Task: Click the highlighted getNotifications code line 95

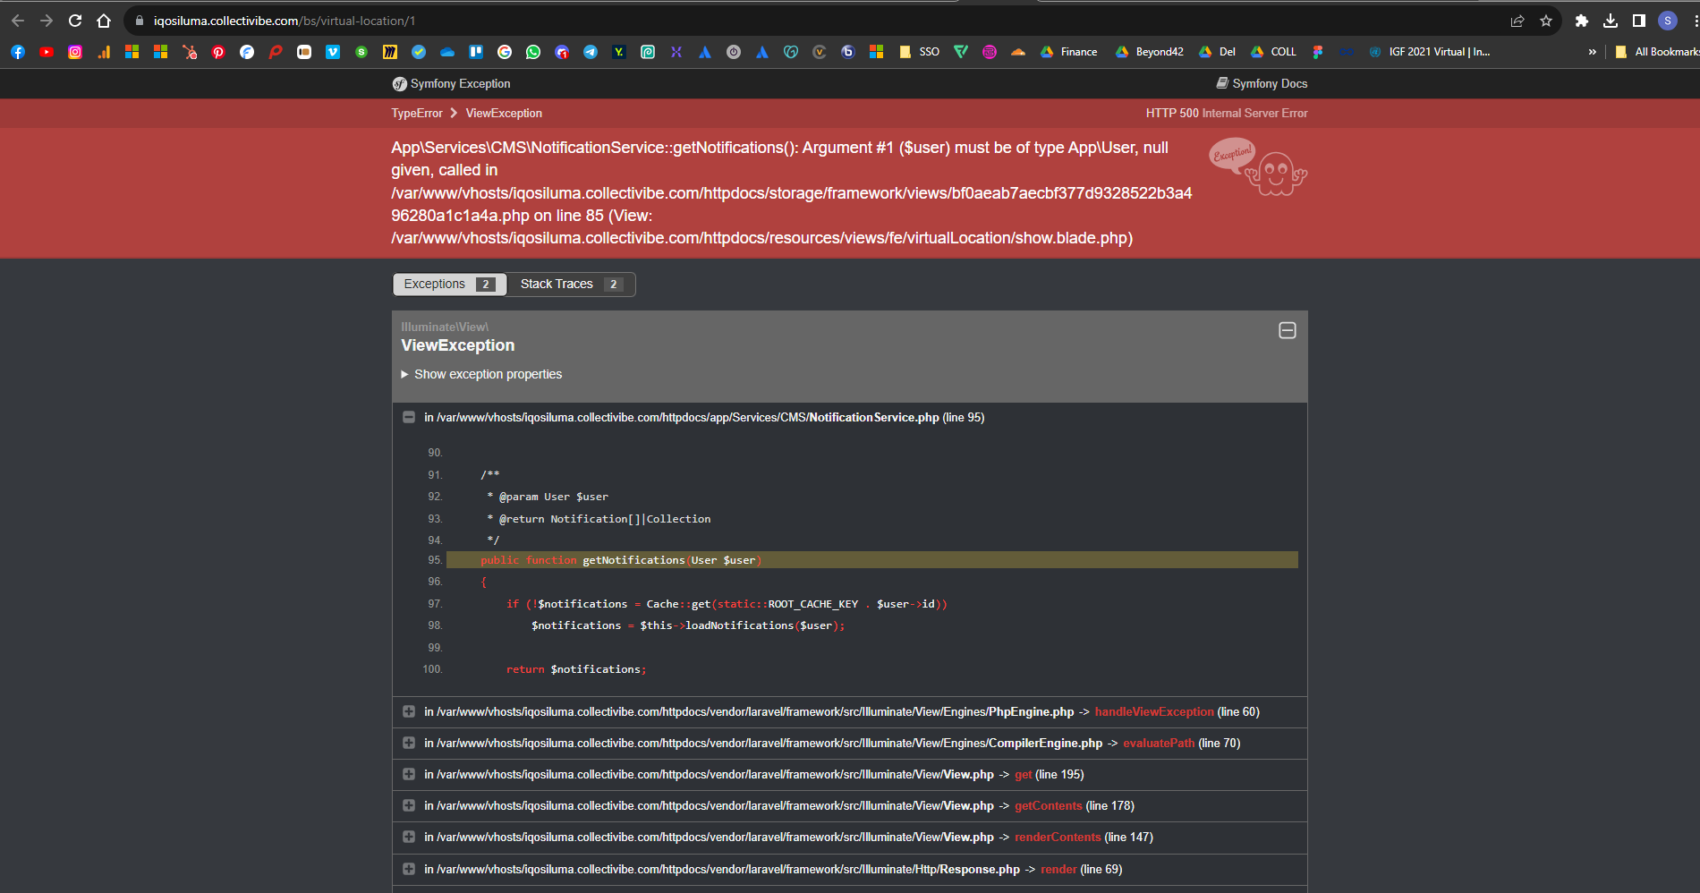Action: 872,560
